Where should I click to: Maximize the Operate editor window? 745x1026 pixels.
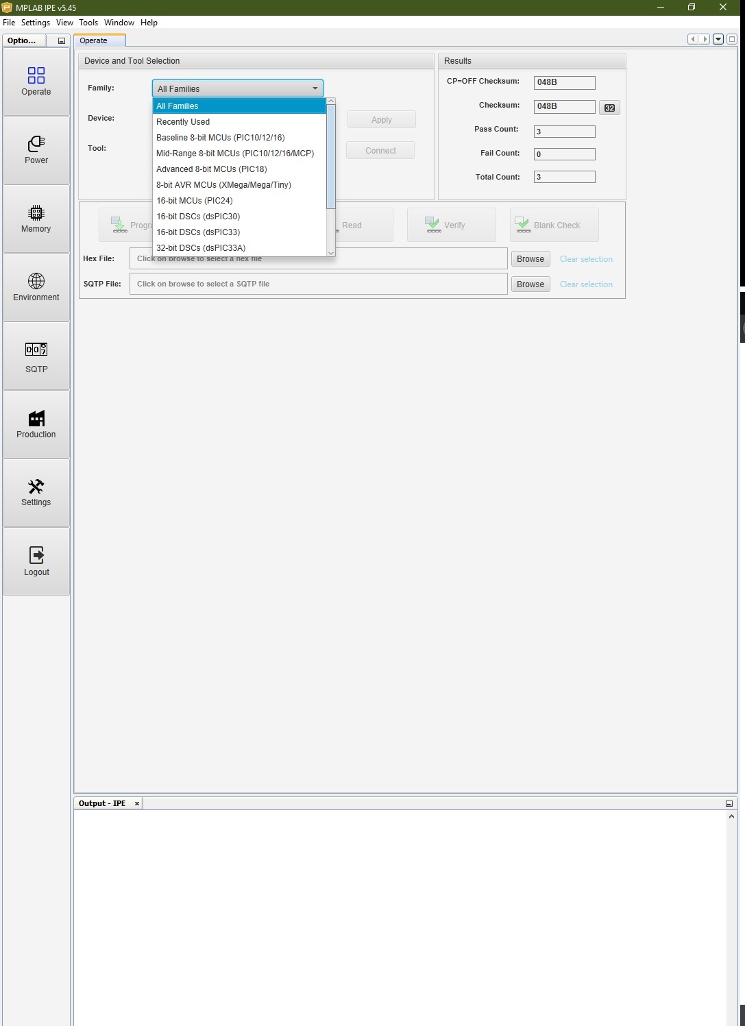coord(731,39)
